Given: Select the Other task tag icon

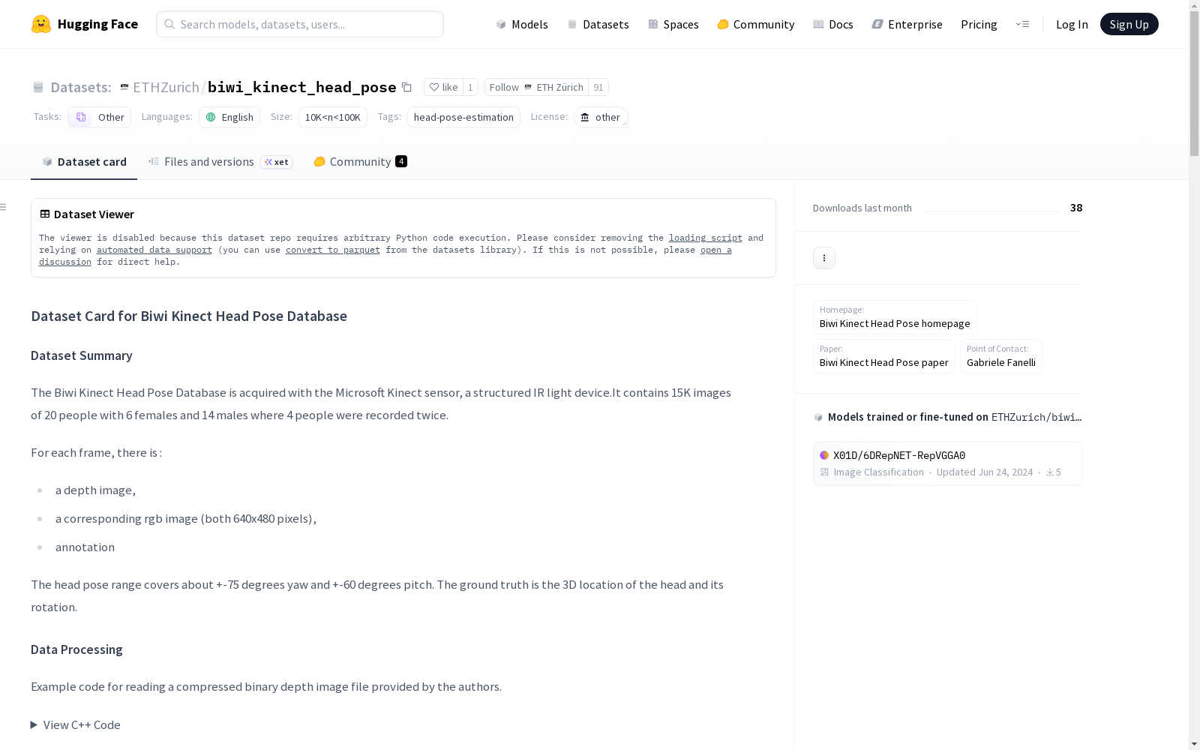Looking at the screenshot, I should [81, 117].
